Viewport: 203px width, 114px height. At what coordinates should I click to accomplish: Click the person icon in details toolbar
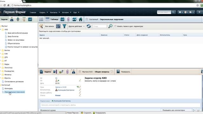tap(74, 72)
